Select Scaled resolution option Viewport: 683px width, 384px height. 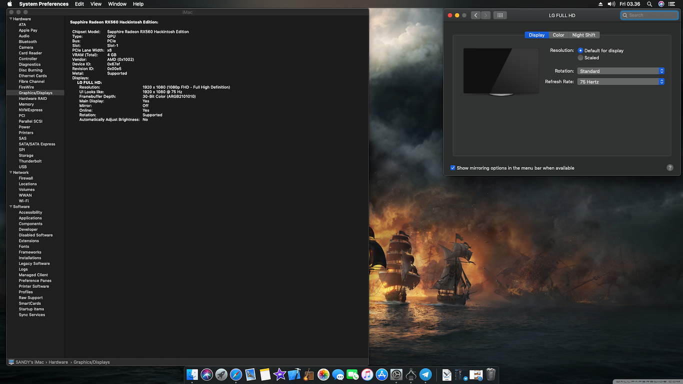coord(580,57)
